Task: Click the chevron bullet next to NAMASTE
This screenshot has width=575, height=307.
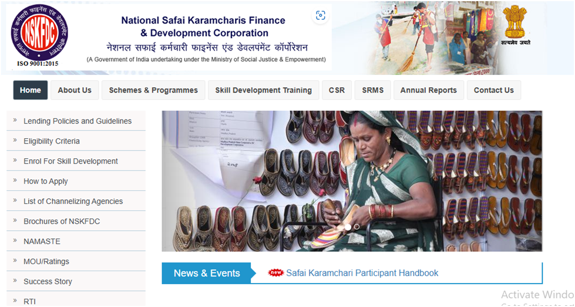Action: click(15, 240)
